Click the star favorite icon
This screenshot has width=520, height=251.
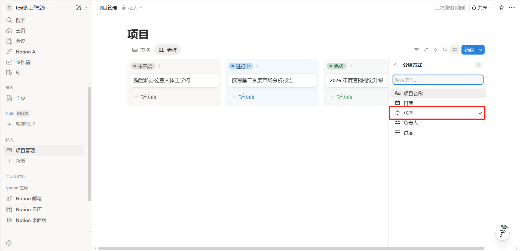(501, 8)
